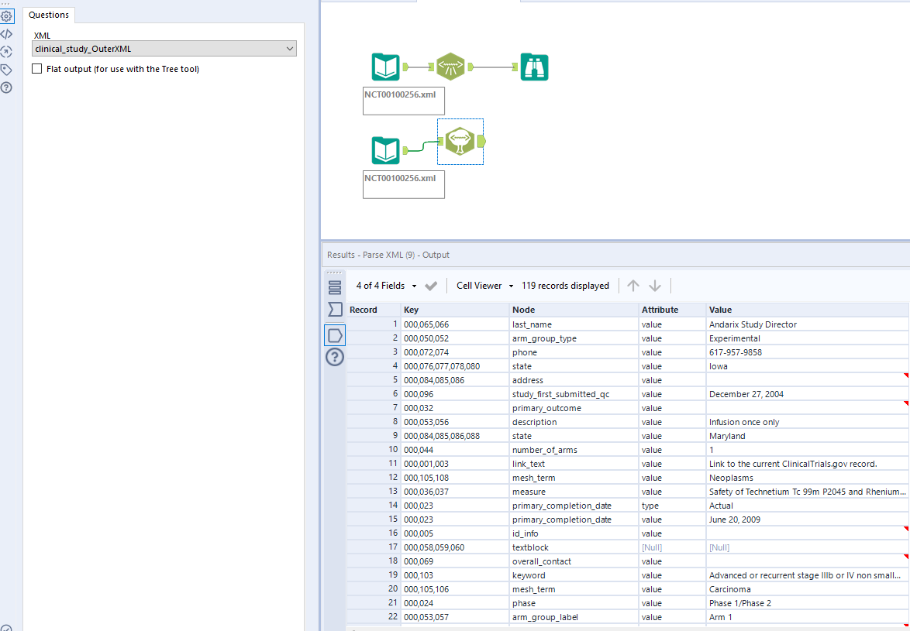Viewport: 910px width, 631px height.
Task: Move to next record with down arrow
Action: [655, 286]
